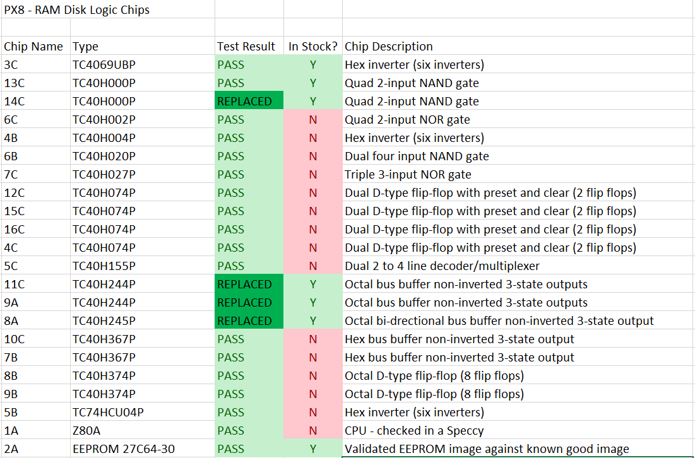Click the In Stock? column header cell
This screenshot has width=695, height=458.
click(x=313, y=46)
